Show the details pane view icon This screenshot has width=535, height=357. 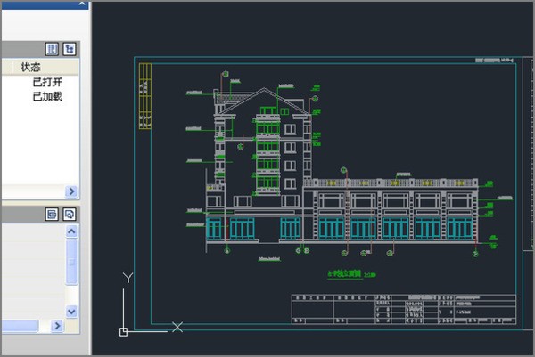coord(52,215)
